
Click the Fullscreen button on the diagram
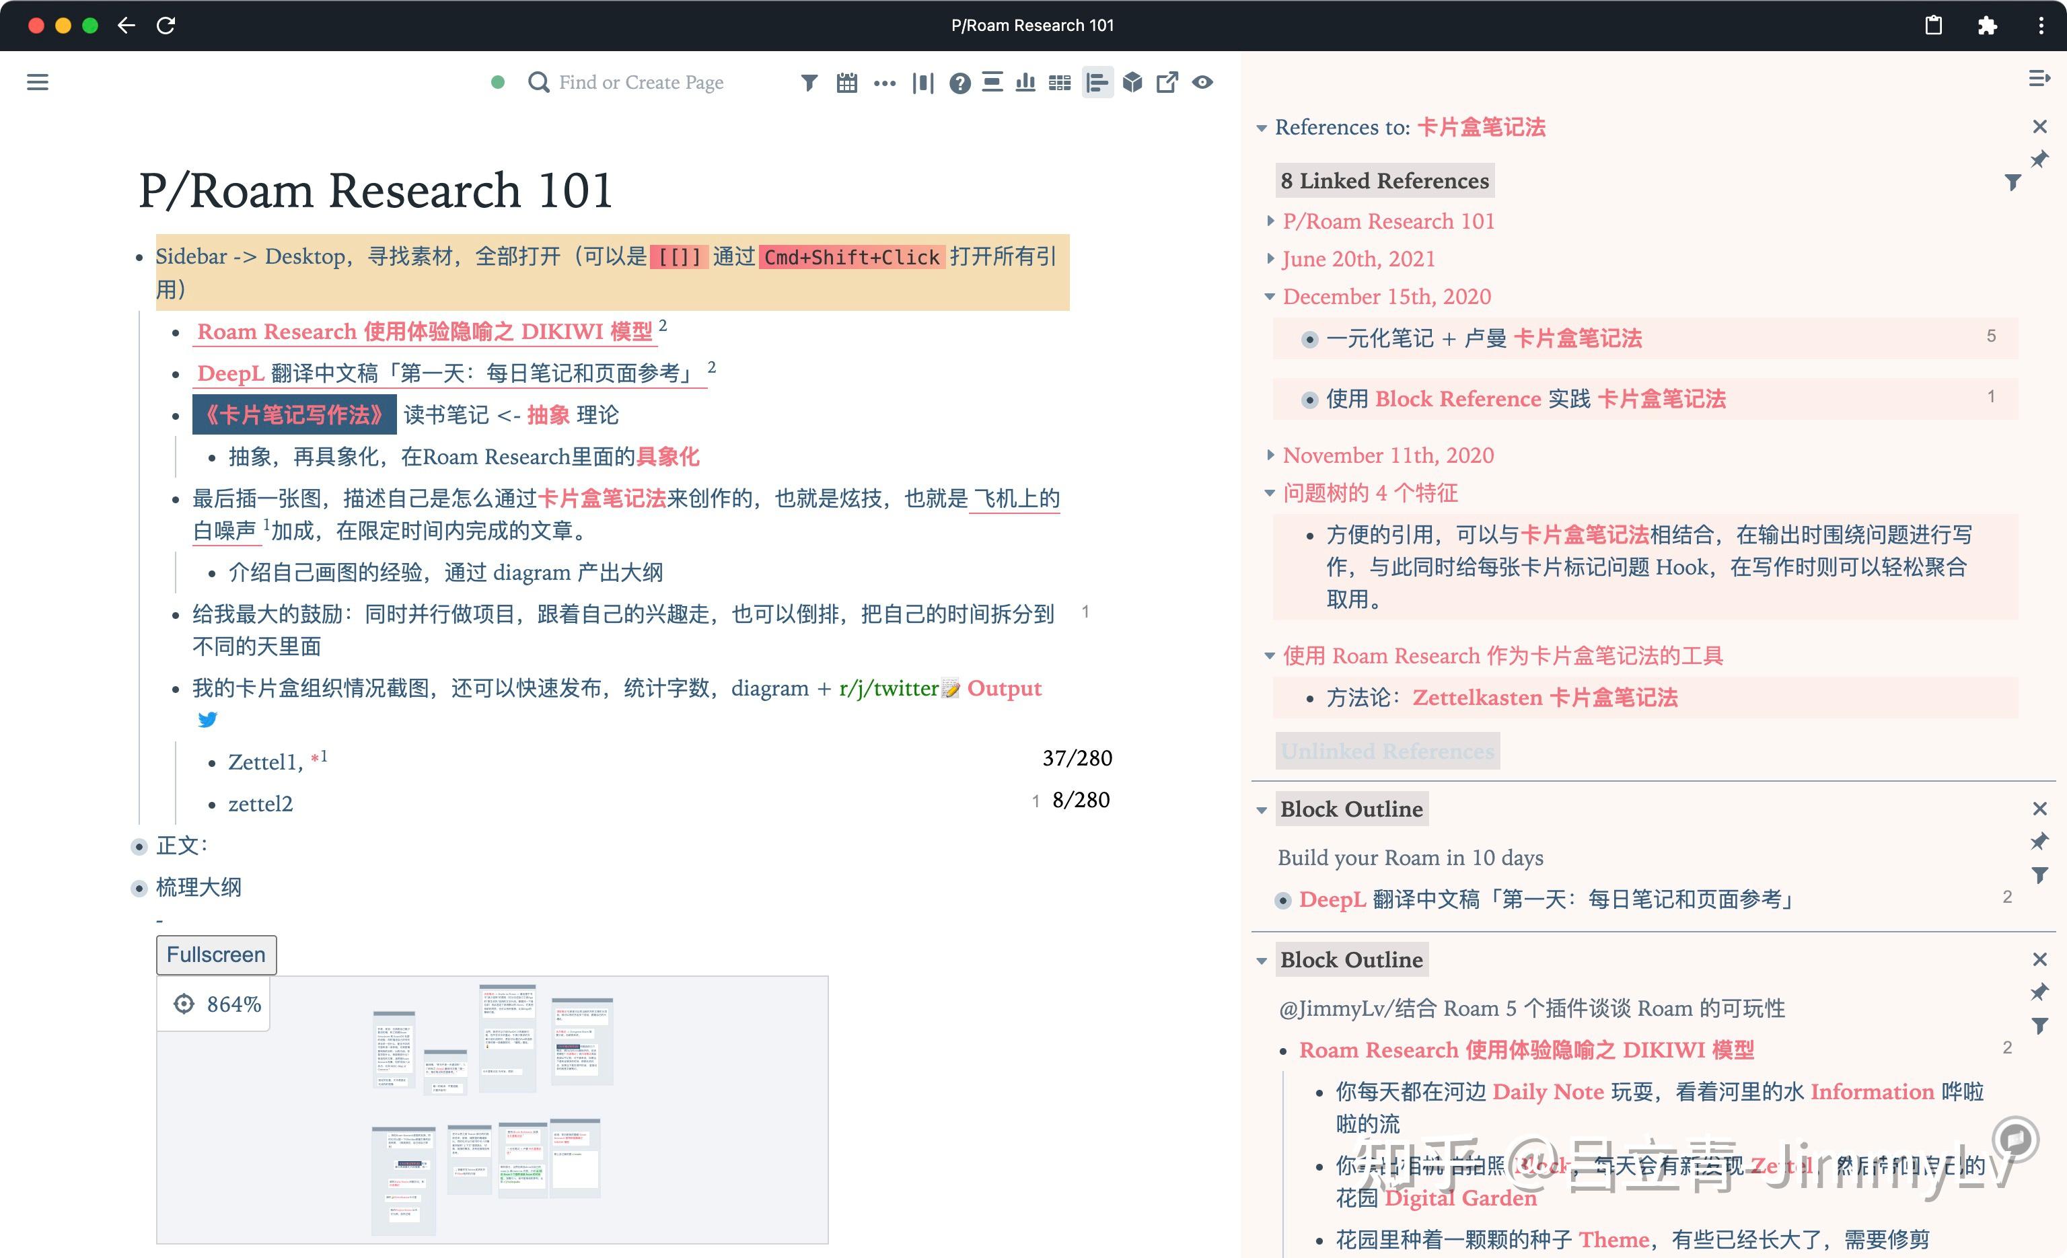[215, 955]
